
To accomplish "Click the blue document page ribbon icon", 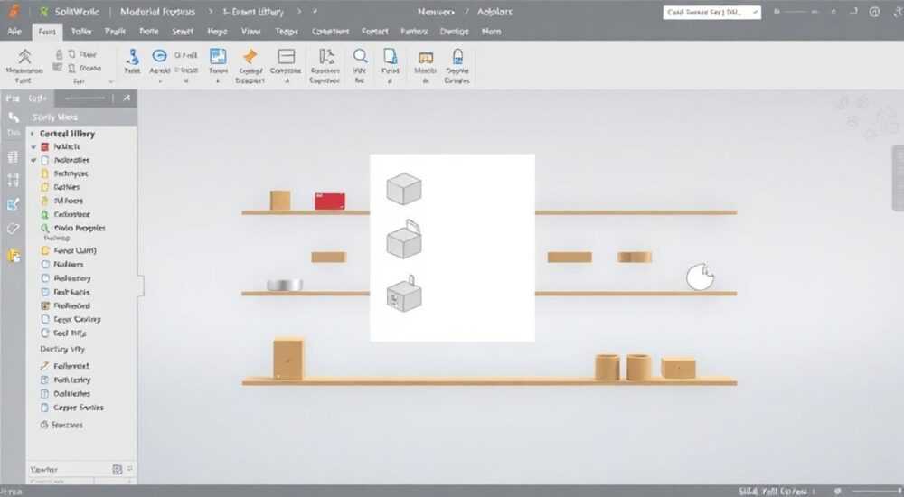I will (x=391, y=56).
